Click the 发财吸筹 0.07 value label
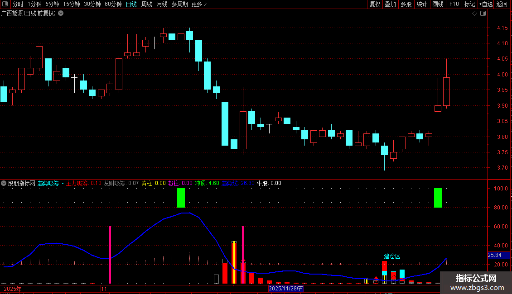 coord(121,183)
